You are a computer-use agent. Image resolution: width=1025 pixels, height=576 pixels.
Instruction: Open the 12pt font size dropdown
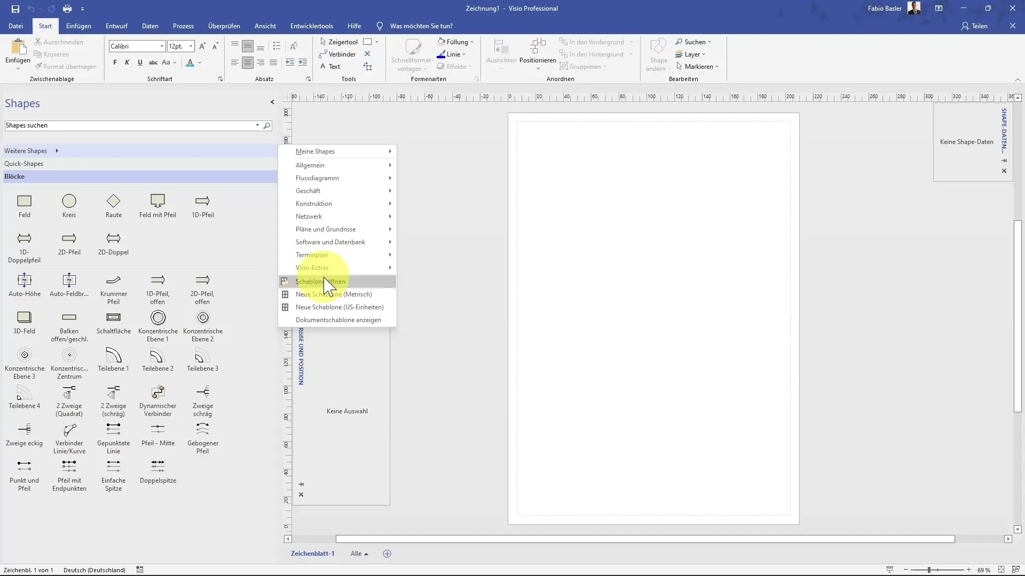(191, 46)
